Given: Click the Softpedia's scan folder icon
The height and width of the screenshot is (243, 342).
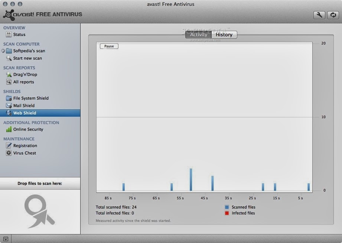Looking at the screenshot, I should pos(9,51).
